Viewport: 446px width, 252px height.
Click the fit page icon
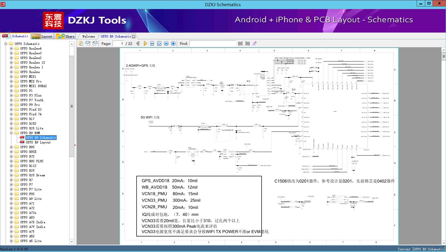click(159, 43)
